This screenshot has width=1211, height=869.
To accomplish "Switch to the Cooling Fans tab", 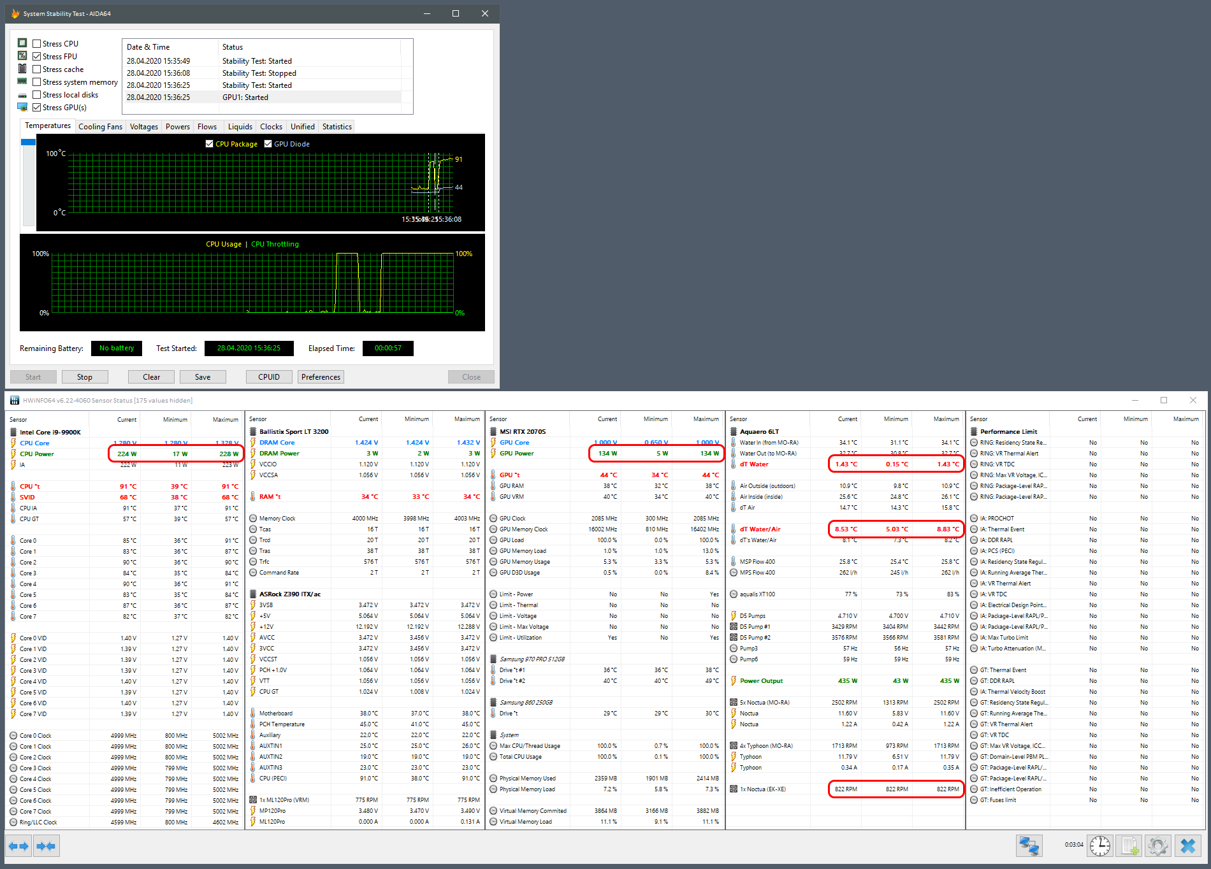I will [x=100, y=126].
